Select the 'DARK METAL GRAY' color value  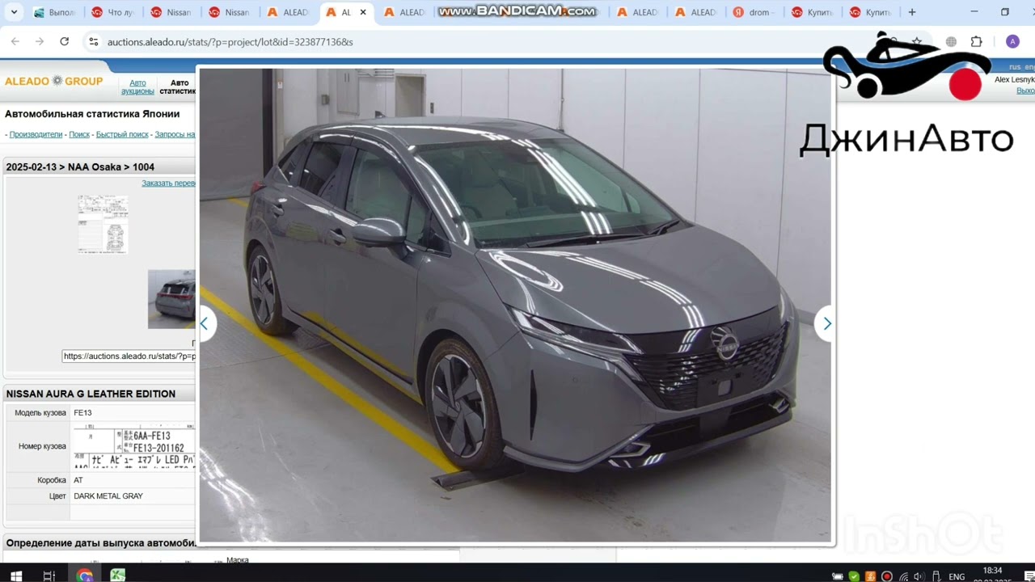(x=108, y=496)
